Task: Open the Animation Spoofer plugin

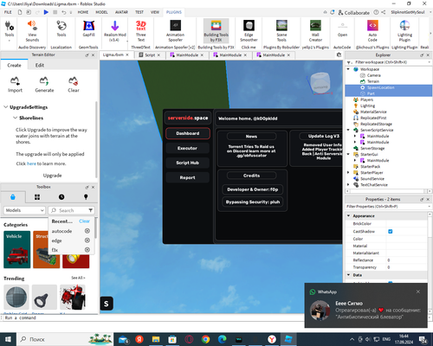Action: click(x=175, y=31)
